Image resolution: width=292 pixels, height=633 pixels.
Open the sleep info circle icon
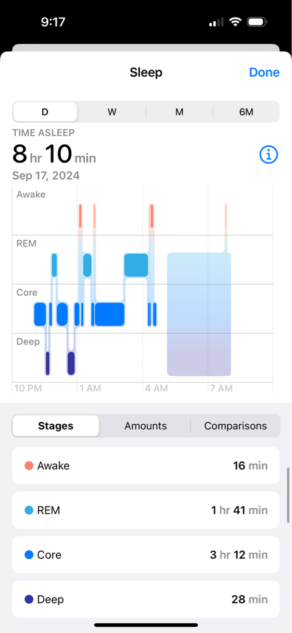pos(269,155)
